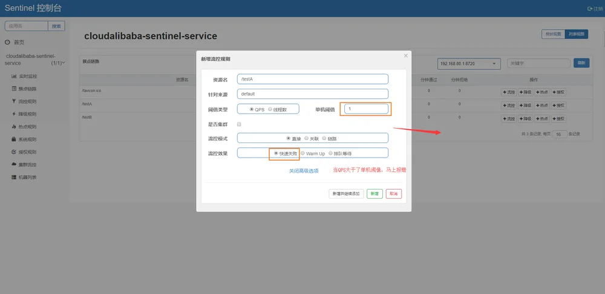Click +授权 in the /testA row
The width and height of the screenshot is (605, 294).
558,106
